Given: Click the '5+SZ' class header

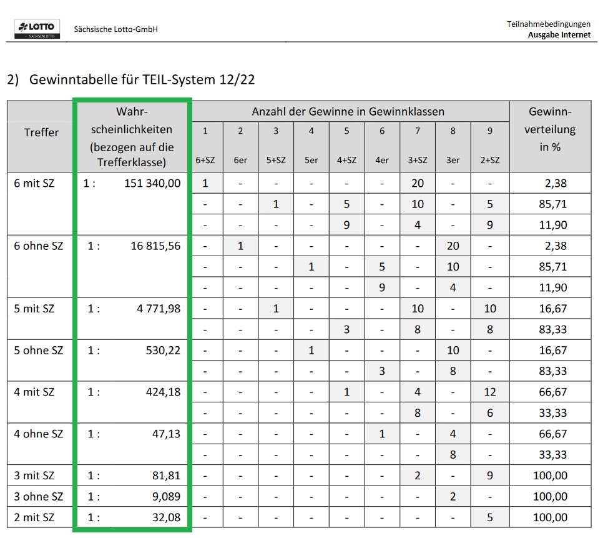Looking at the screenshot, I should [x=276, y=160].
